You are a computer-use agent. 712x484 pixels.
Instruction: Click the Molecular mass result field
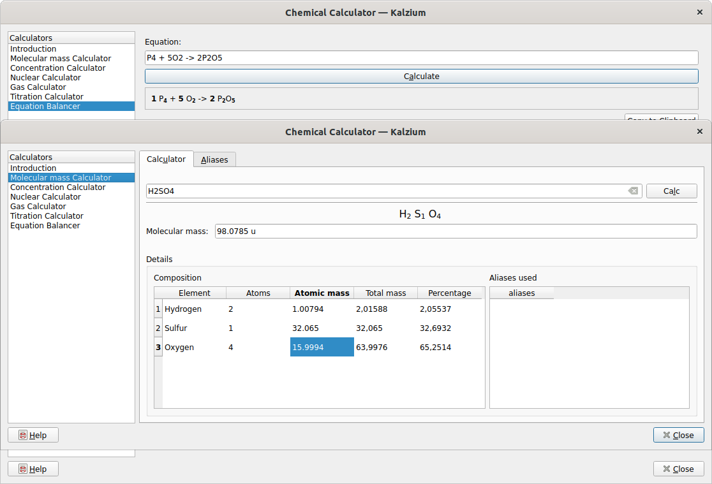coord(456,231)
